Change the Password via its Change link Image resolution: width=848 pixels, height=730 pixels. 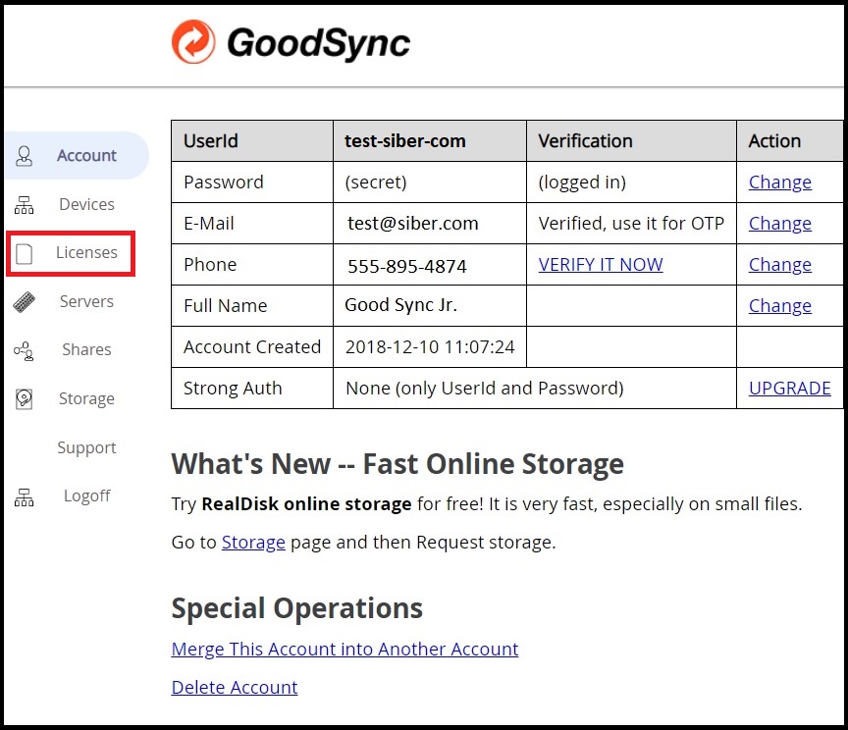coord(779,182)
